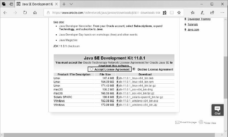The image size is (228, 137).
Task: Go back to the previous page
Action: [5, 13]
